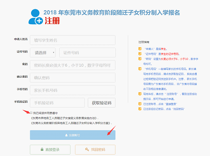Open the 东莞市异地务工人员随迁子女接受义务教育实施办法 link
The height and width of the screenshot is (156, 210).
64,118
